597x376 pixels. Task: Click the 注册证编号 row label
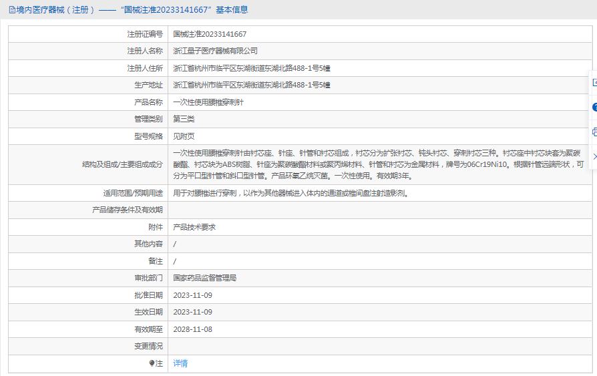coord(145,34)
